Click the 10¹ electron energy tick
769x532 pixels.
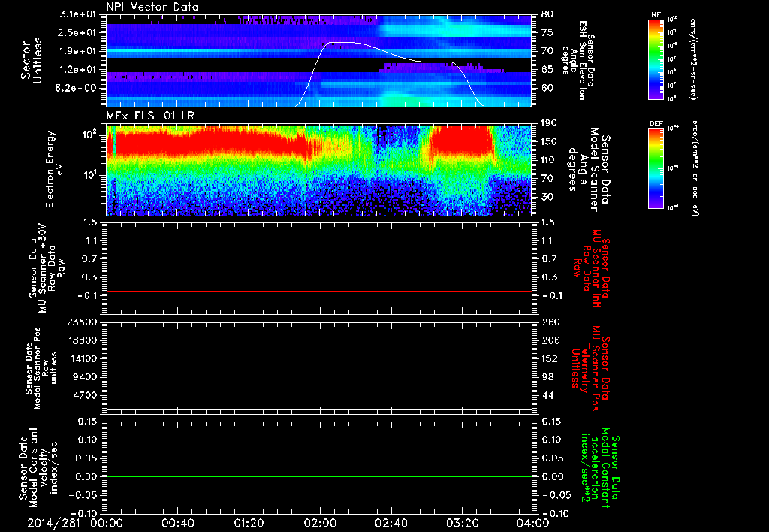[89, 175]
